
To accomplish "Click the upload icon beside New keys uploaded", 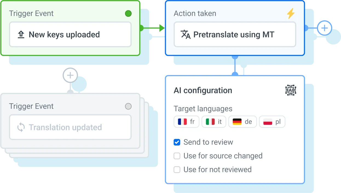I will click(x=21, y=35).
